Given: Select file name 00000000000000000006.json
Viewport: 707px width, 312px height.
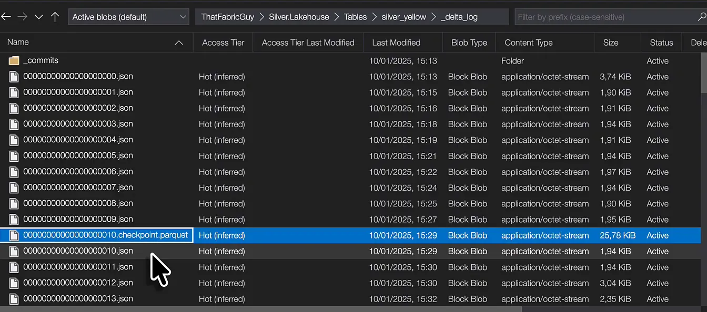Looking at the screenshot, I should 78,172.
